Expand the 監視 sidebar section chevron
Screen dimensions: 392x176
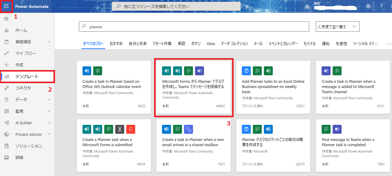pos(49,111)
